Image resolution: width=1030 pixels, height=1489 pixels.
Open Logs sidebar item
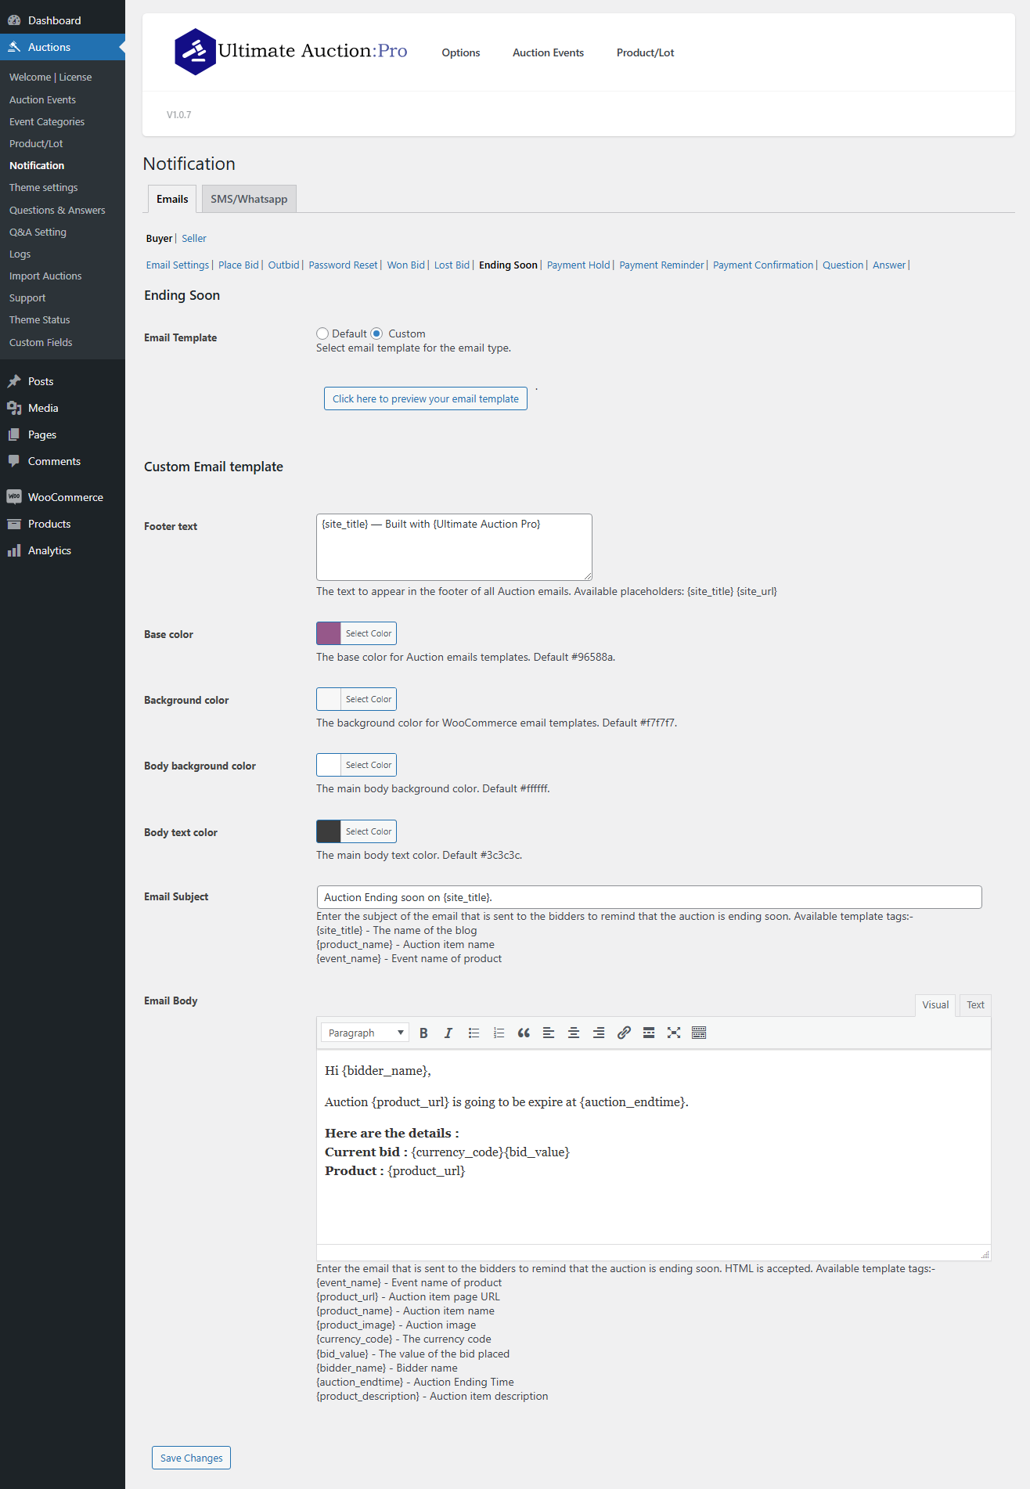20,254
